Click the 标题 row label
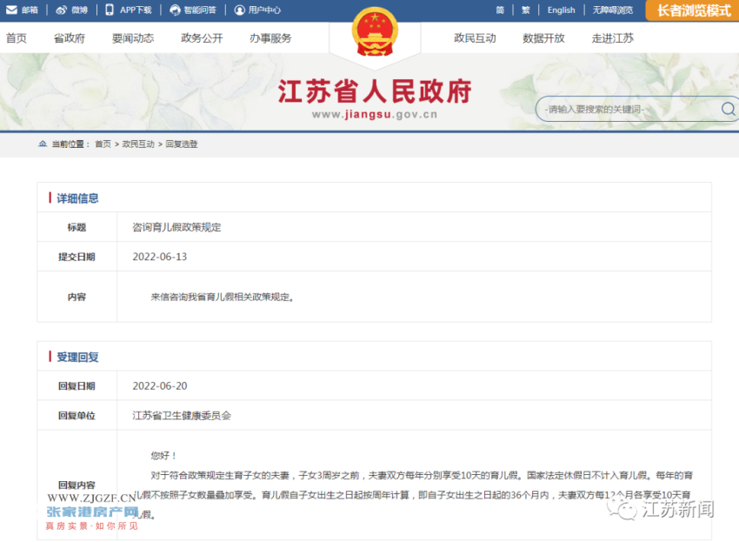Image resolution: width=739 pixels, height=542 pixels. pos(77,227)
